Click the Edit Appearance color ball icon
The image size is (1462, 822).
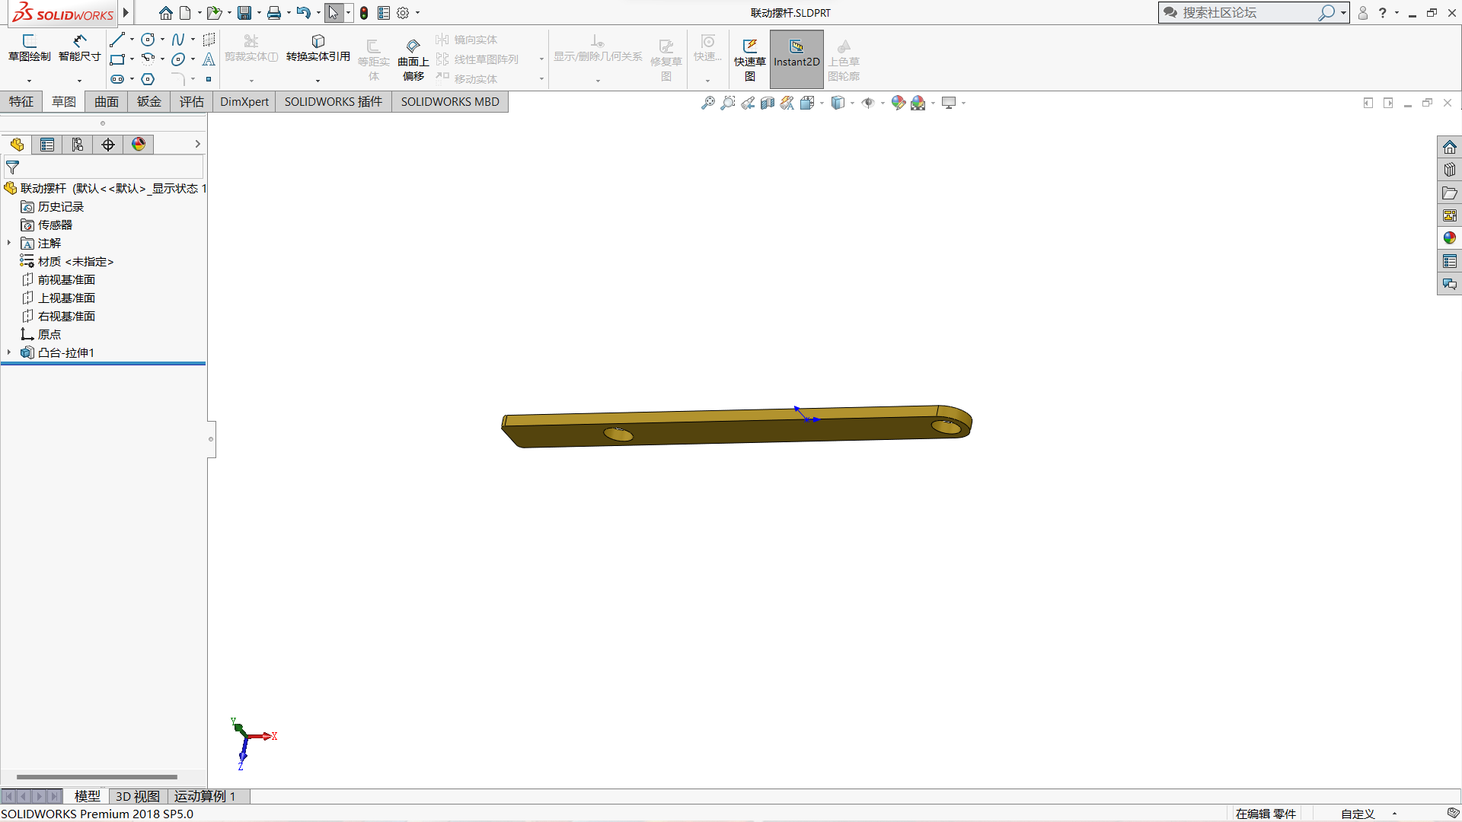[x=898, y=103]
